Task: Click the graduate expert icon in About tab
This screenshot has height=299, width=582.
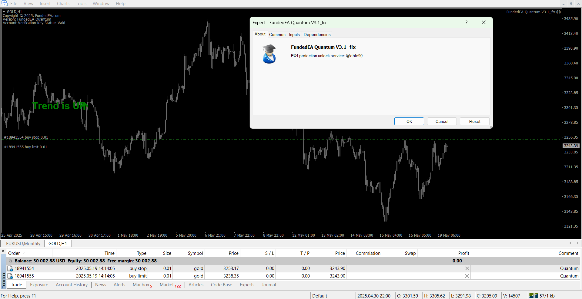Action: 269,54
